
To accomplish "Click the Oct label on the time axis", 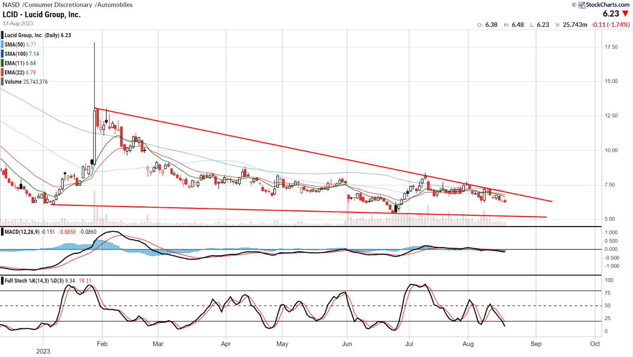I will point(595,344).
